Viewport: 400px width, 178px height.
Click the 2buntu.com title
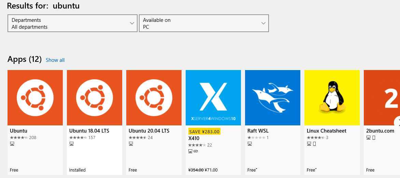(x=380, y=131)
